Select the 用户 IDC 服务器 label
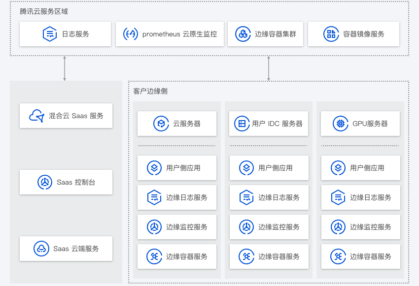Screen dimensions: 419x286 [x=277, y=124]
